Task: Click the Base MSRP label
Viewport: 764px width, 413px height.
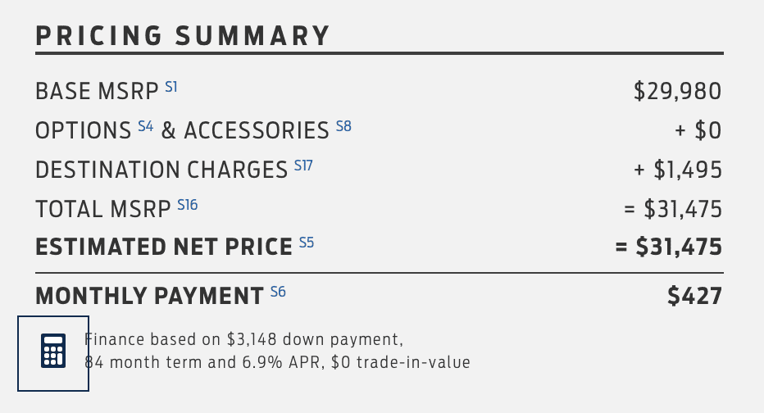Action: [97, 92]
